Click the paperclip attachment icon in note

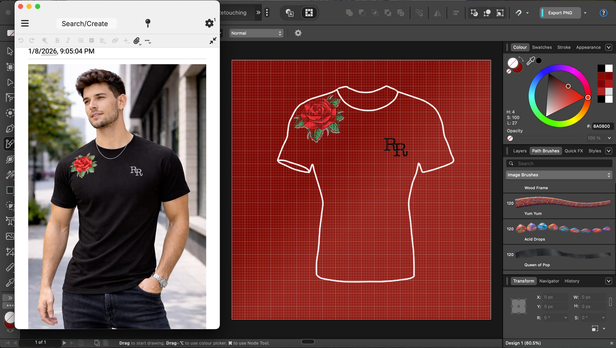136,41
